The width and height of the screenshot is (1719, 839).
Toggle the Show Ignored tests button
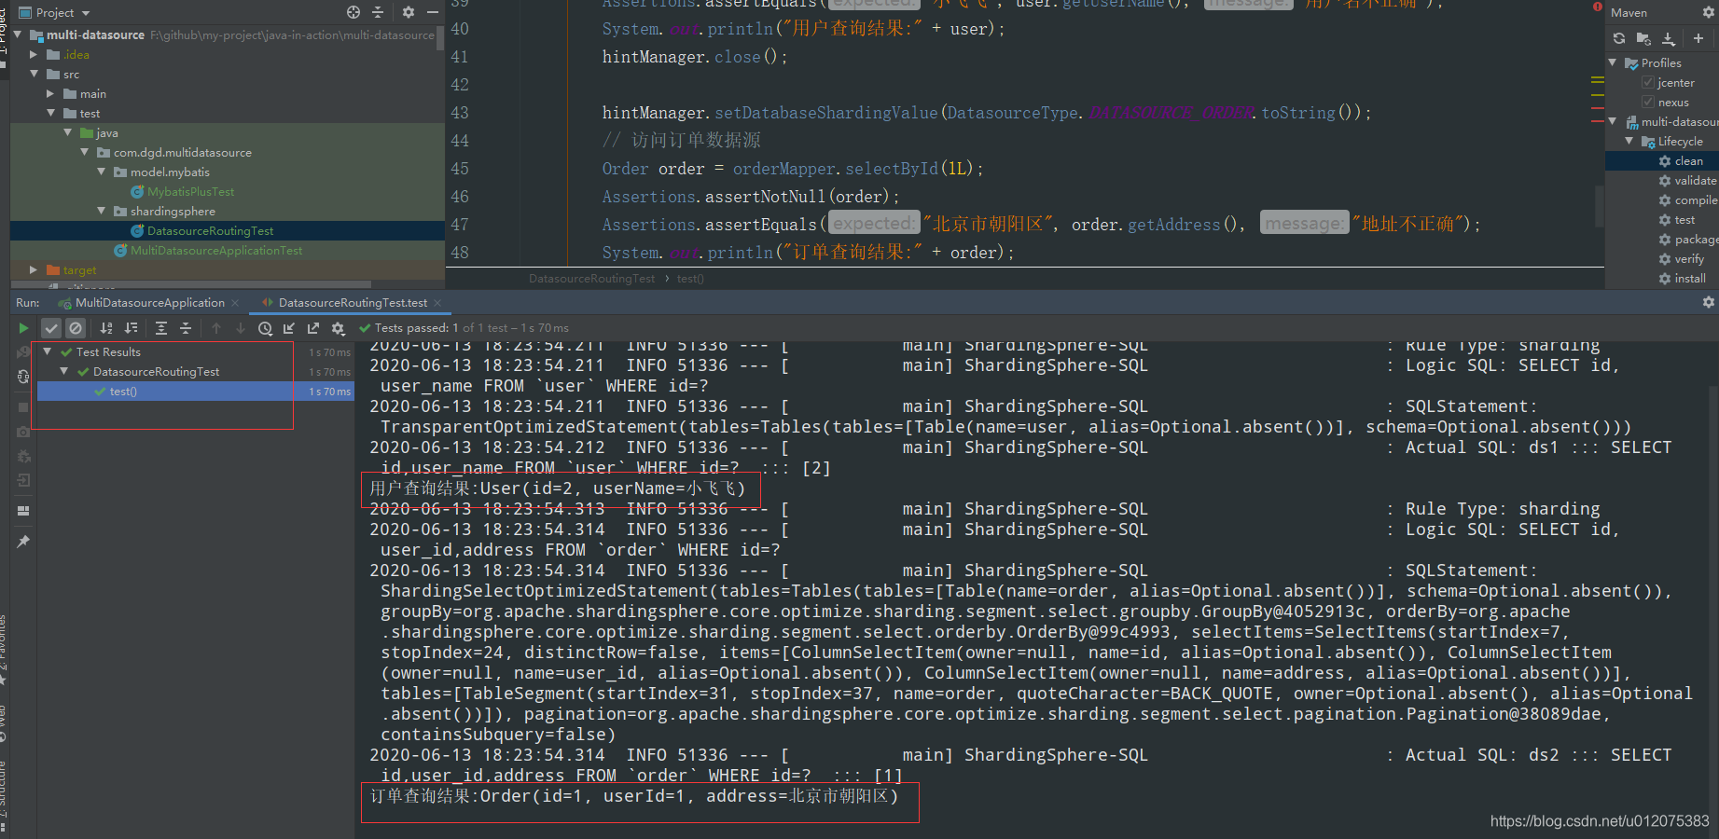coord(76,328)
